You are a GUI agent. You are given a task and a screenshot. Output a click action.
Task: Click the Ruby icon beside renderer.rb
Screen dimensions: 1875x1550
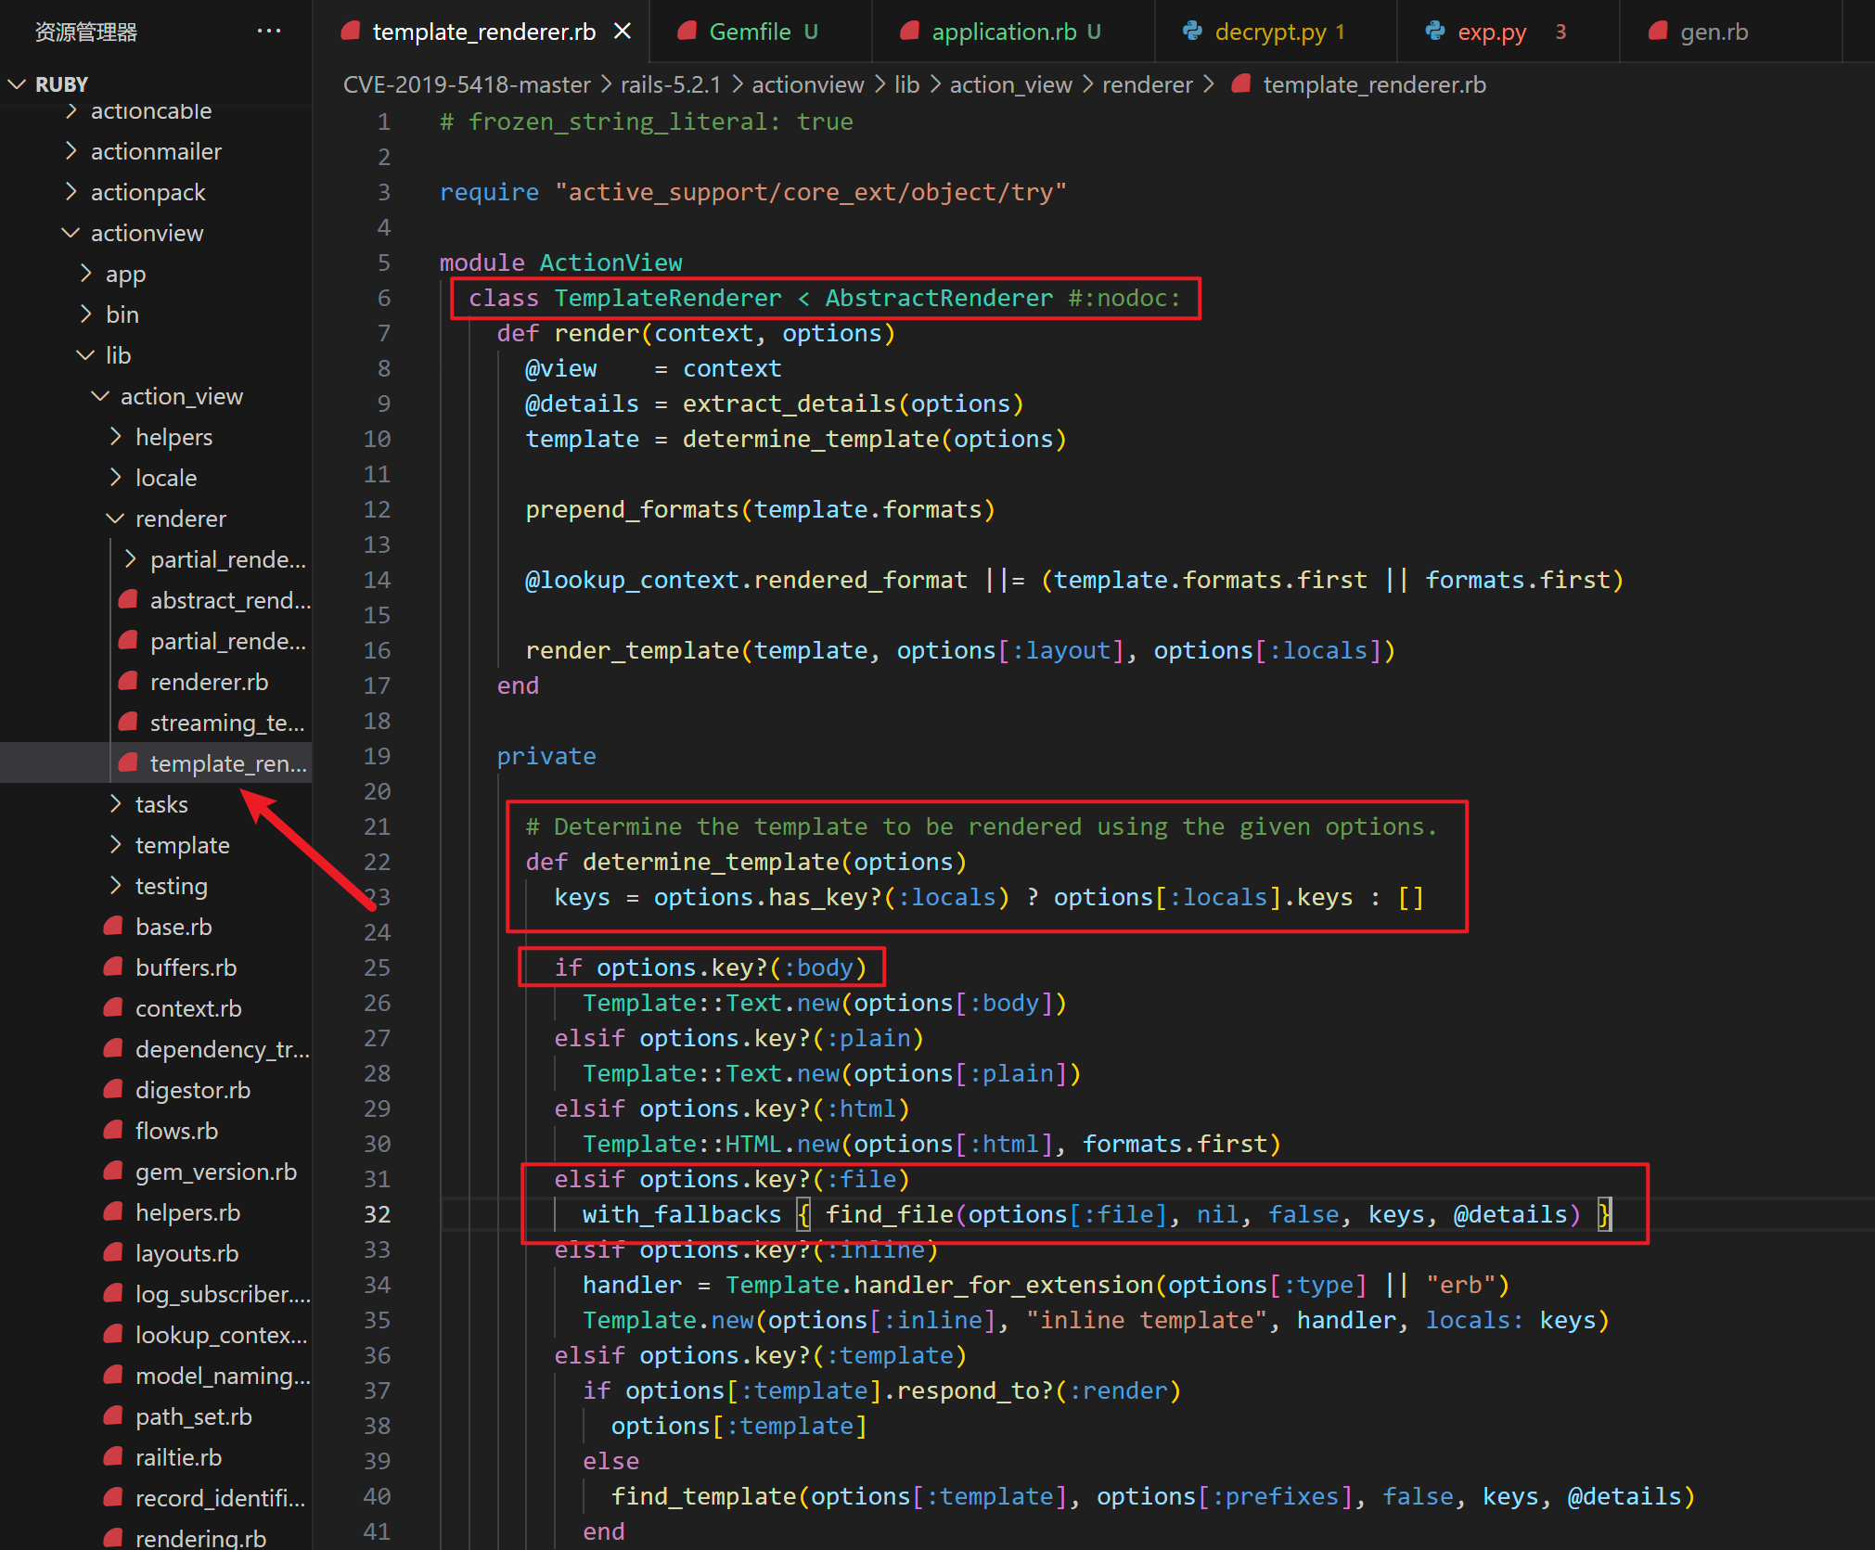pos(129,682)
